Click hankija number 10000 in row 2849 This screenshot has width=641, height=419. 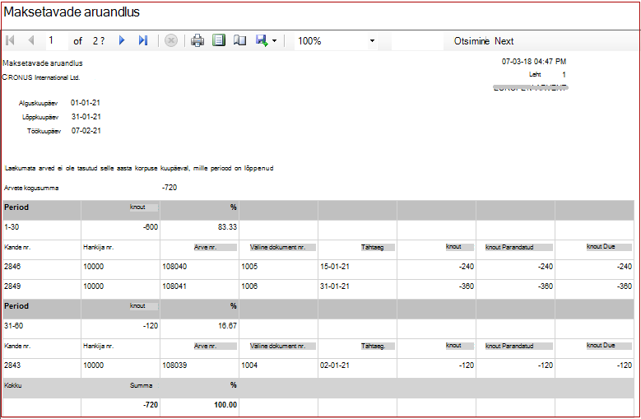pyautogui.click(x=94, y=286)
